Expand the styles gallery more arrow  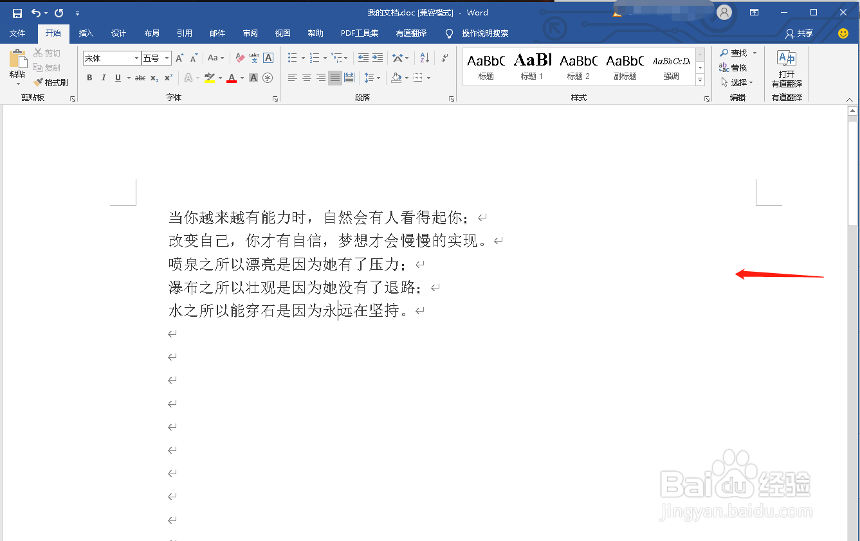point(700,80)
